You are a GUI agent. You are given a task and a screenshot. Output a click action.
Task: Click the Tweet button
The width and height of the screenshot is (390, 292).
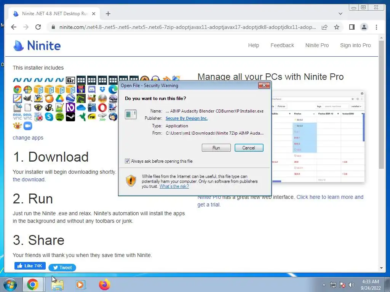62,267
